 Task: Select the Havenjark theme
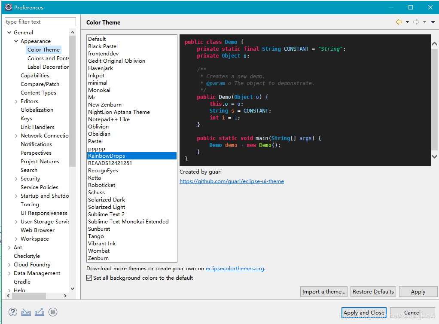pos(132,68)
